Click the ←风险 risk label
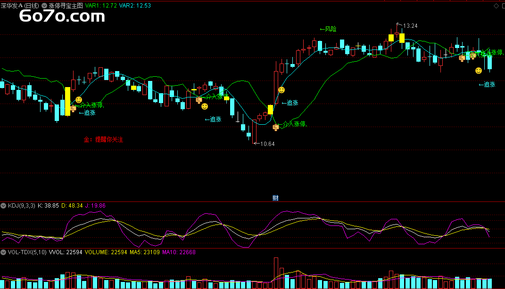 pyautogui.click(x=328, y=29)
